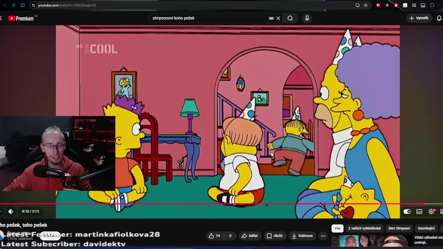Viewport: 443px width, 249px height.
Task: Open the notifications bell
Action: pyautogui.click(x=439, y=18)
